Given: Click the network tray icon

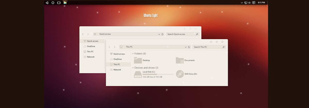Looking at the screenshot, I should pyautogui.click(x=246, y=3).
